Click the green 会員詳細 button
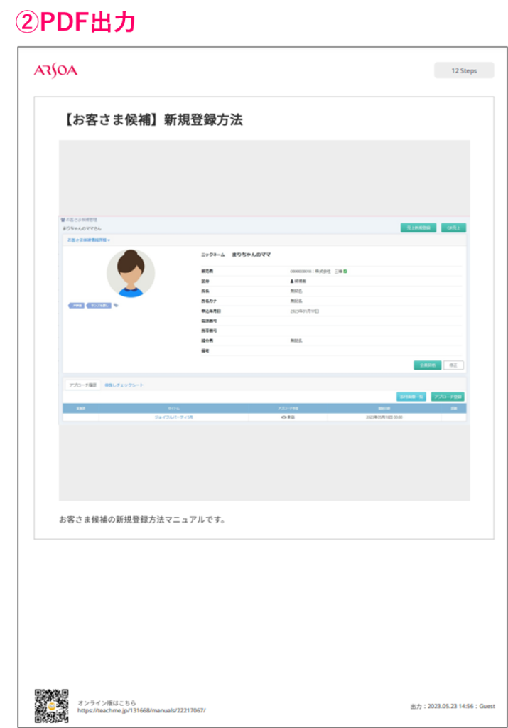The width and height of the screenshot is (508, 728). 427,365
